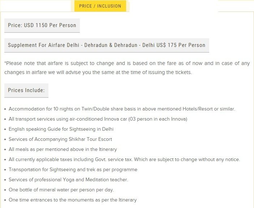Click the Transportation for Sightseeing and trek item
Image resolution: width=254 pixels, height=208 pixels.
[73, 169]
